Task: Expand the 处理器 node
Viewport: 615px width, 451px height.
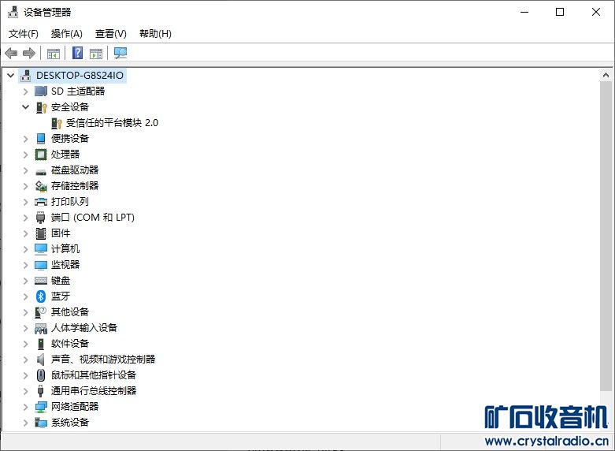Action: click(x=25, y=155)
